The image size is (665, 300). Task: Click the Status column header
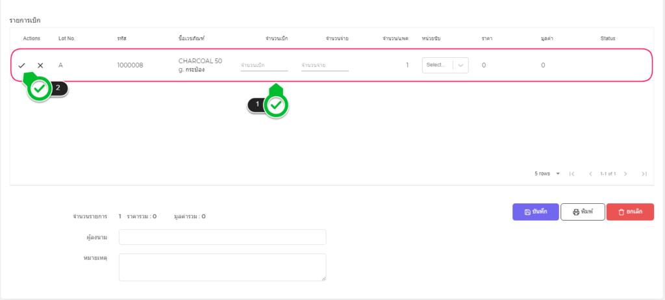607,38
